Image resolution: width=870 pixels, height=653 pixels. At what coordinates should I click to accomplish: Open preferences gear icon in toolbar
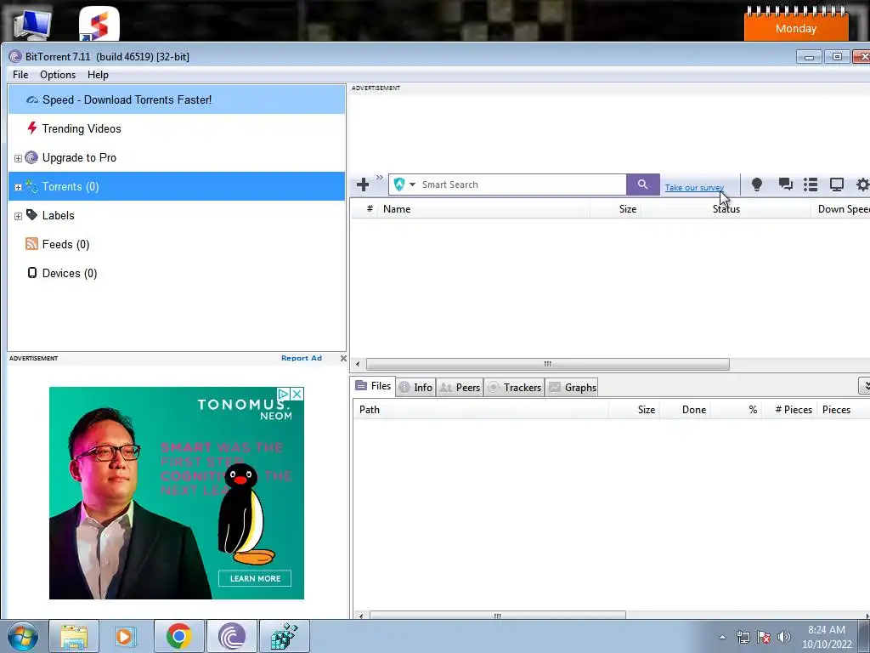coord(862,185)
